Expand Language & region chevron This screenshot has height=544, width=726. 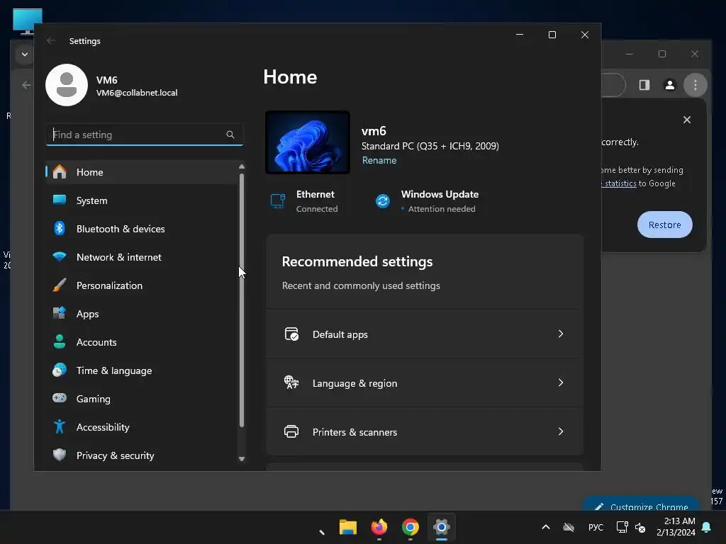561,382
